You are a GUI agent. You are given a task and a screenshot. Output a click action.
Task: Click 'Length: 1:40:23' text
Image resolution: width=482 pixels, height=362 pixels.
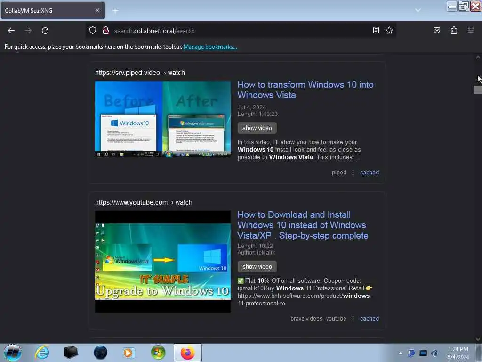pyautogui.click(x=257, y=114)
